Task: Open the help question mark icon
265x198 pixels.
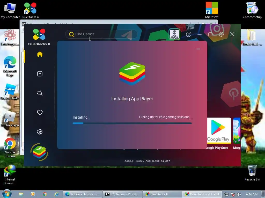Action: [x=189, y=34]
